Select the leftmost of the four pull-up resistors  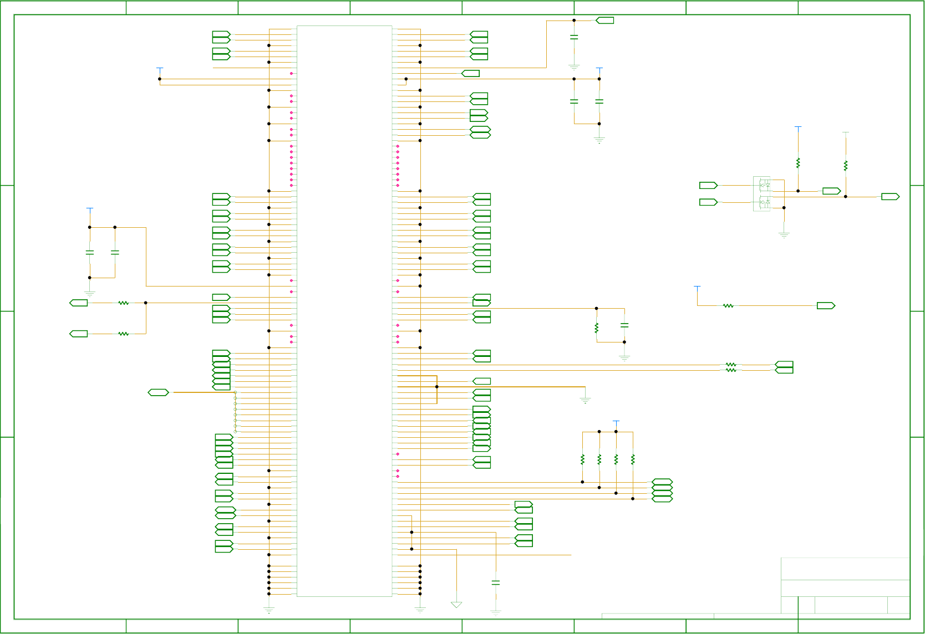[583, 459]
